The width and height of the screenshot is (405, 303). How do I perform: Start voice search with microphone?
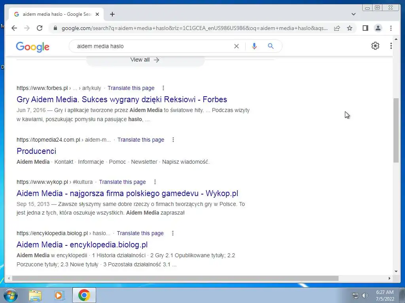click(254, 46)
